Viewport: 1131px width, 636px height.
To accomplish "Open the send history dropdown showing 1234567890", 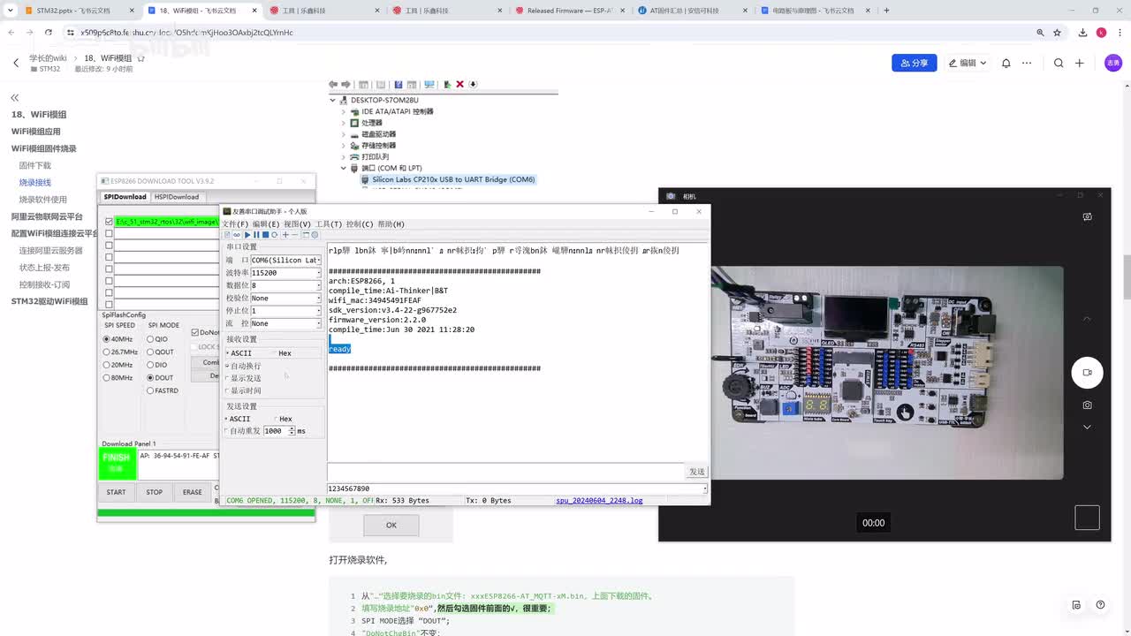I will pyautogui.click(x=704, y=488).
